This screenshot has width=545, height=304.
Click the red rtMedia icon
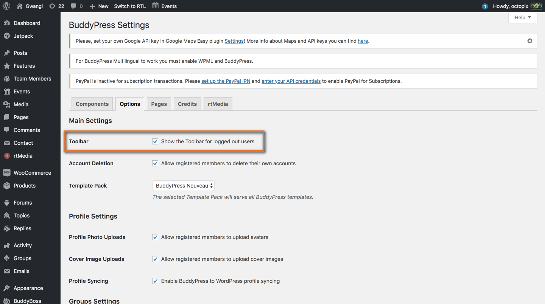[x=7, y=156]
